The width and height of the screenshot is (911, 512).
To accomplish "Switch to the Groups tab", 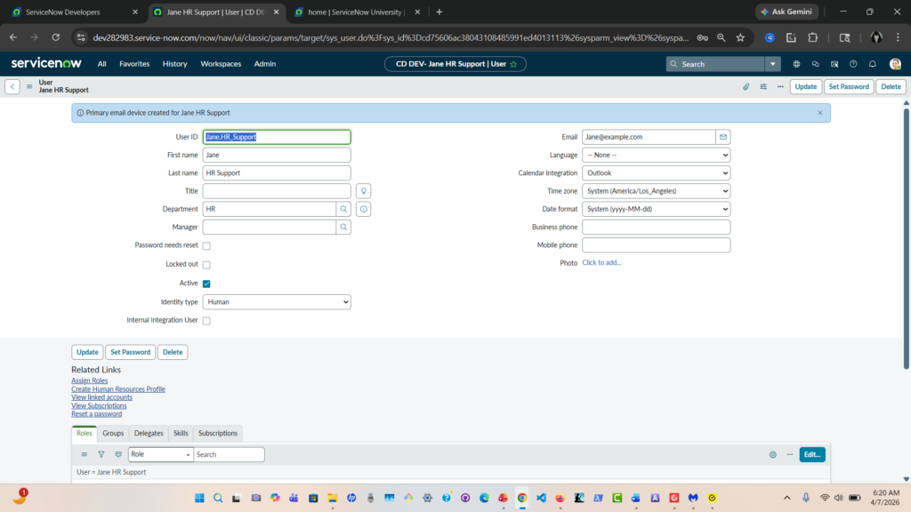I will click(113, 434).
